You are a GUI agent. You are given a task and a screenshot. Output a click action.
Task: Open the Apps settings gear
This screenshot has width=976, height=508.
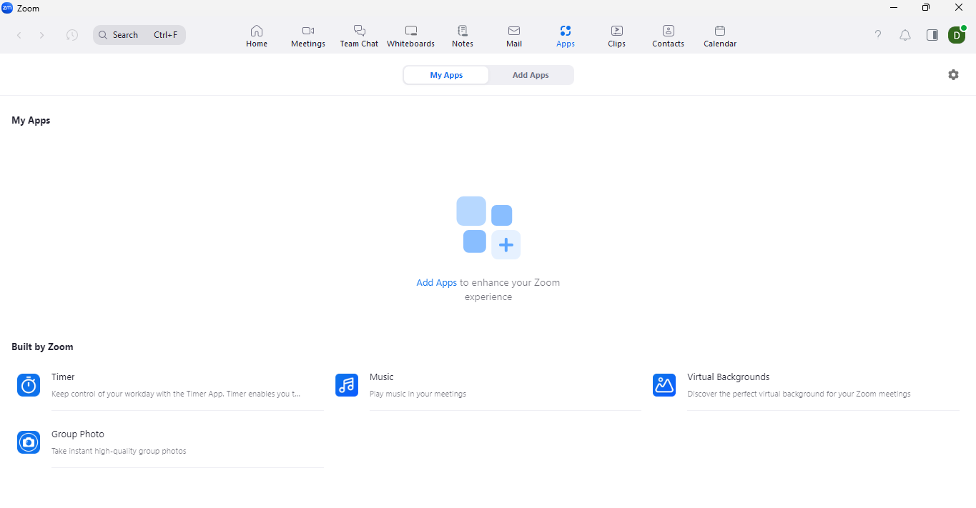[953, 75]
